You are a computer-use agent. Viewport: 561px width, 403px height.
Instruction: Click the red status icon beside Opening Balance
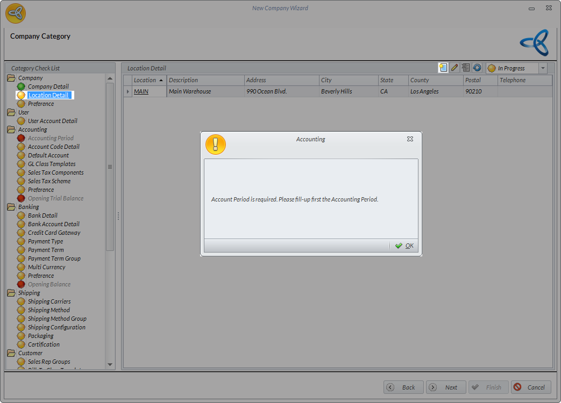tap(21, 284)
